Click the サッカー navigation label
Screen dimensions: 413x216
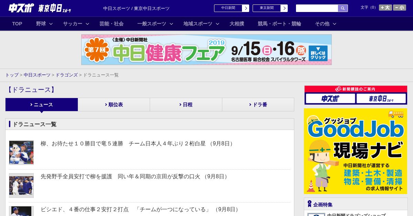tap(73, 24)
